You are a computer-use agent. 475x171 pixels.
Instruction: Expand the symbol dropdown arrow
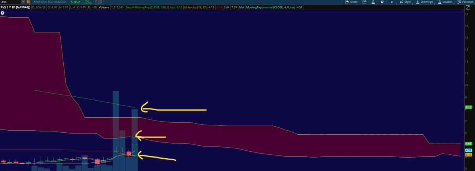point(23,2)
